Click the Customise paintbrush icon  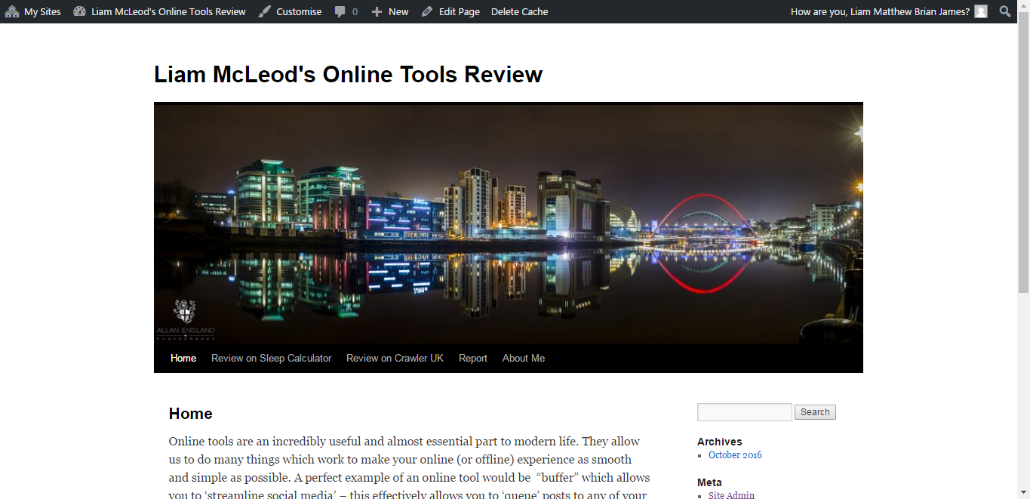coord(265,11)
